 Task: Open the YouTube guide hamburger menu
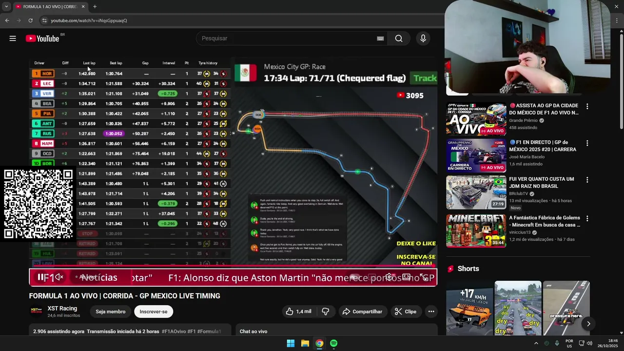(13, 39)
